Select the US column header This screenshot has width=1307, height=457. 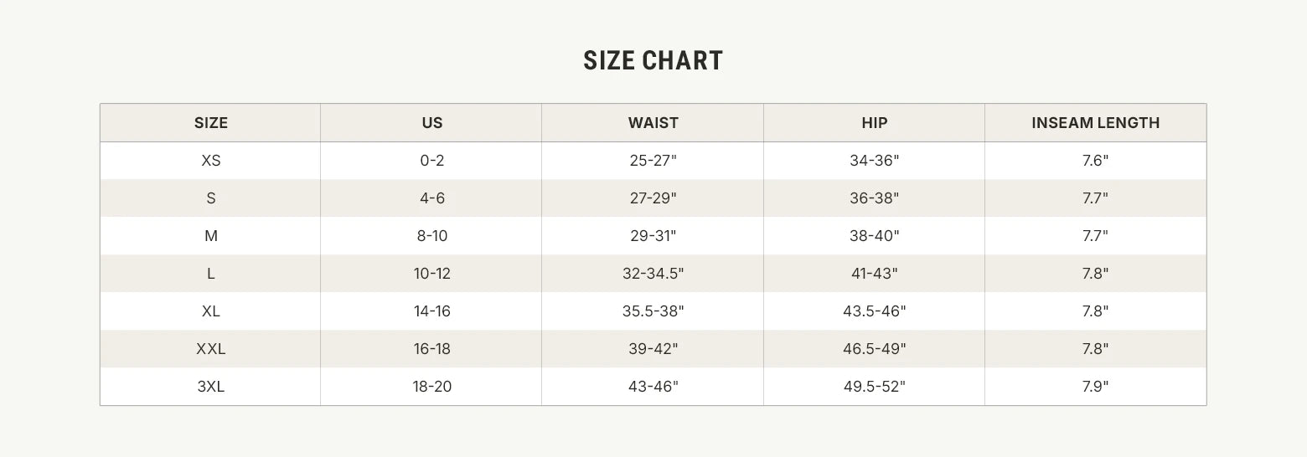point(431,123)
